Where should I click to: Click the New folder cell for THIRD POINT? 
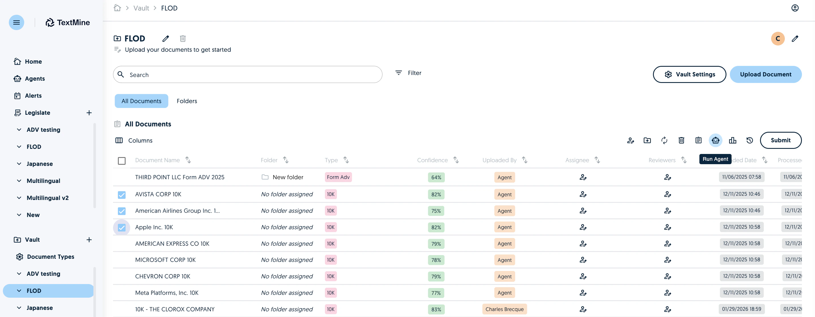click(282, 177)
